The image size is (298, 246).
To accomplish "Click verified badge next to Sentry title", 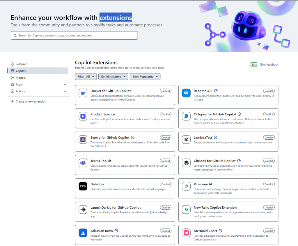I will (133, 138).
